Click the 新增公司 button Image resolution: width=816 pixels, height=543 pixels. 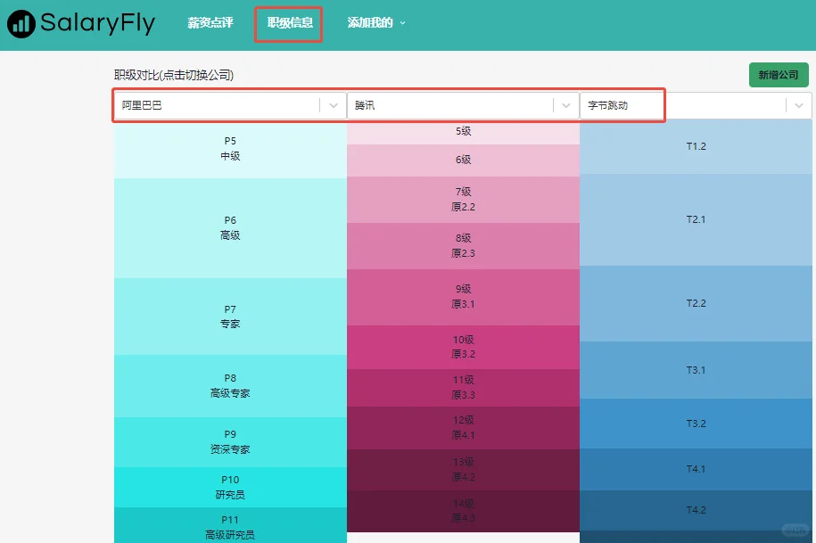(779, 75)
